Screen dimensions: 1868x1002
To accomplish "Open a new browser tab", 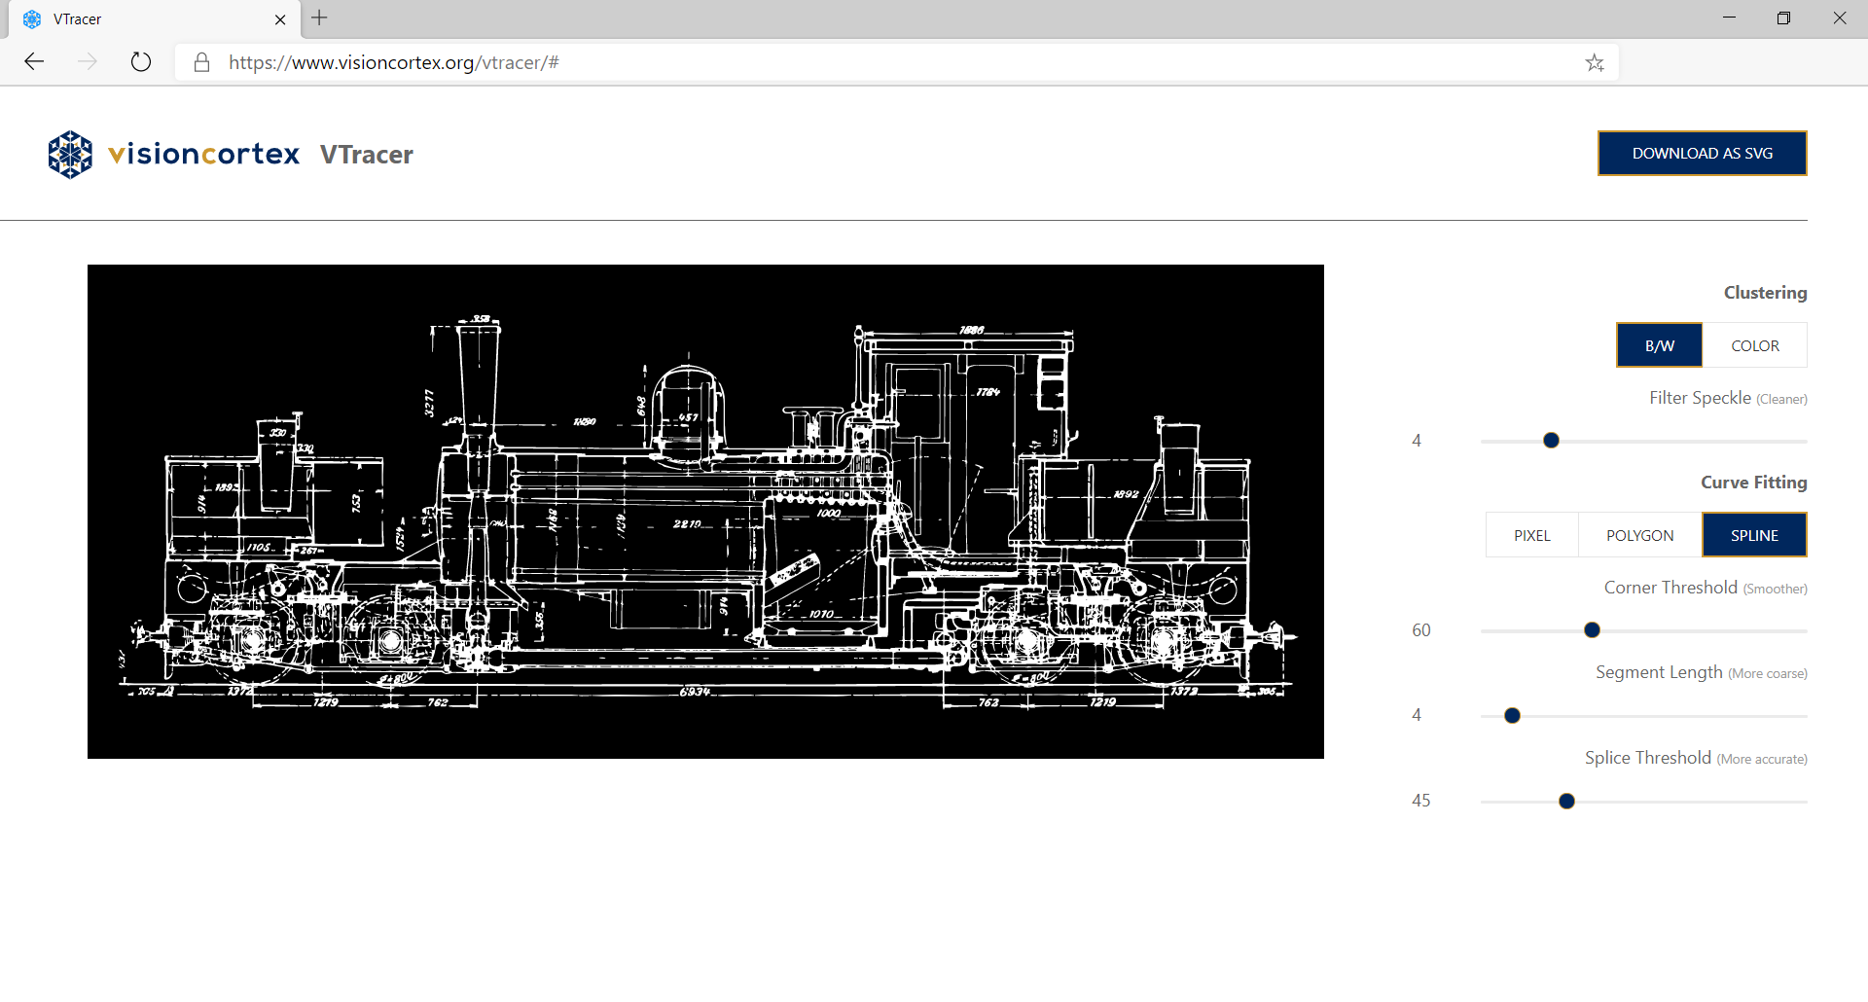I will (319, 18).
